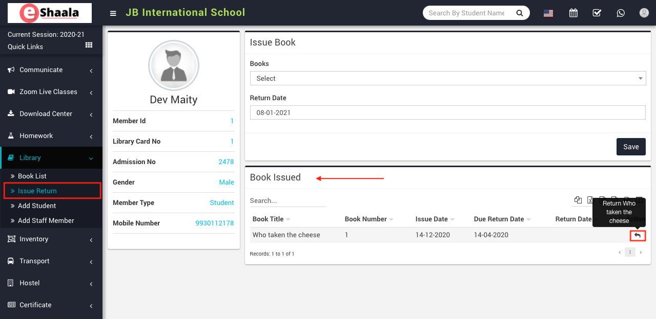Click the search magnifier icon
656x319 pixels.
(x=520, y=13)
